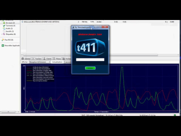Click the torrent list scrollbar left arrow

(x=22, y=55)
